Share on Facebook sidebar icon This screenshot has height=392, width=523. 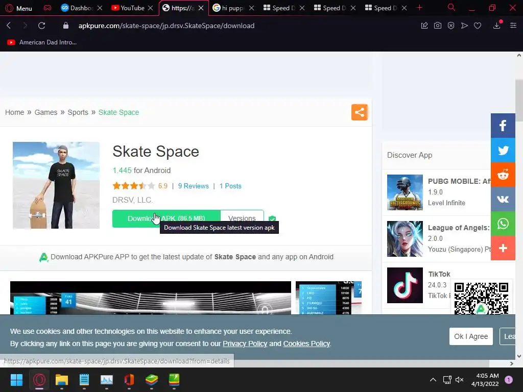click(x=503, y=126)
